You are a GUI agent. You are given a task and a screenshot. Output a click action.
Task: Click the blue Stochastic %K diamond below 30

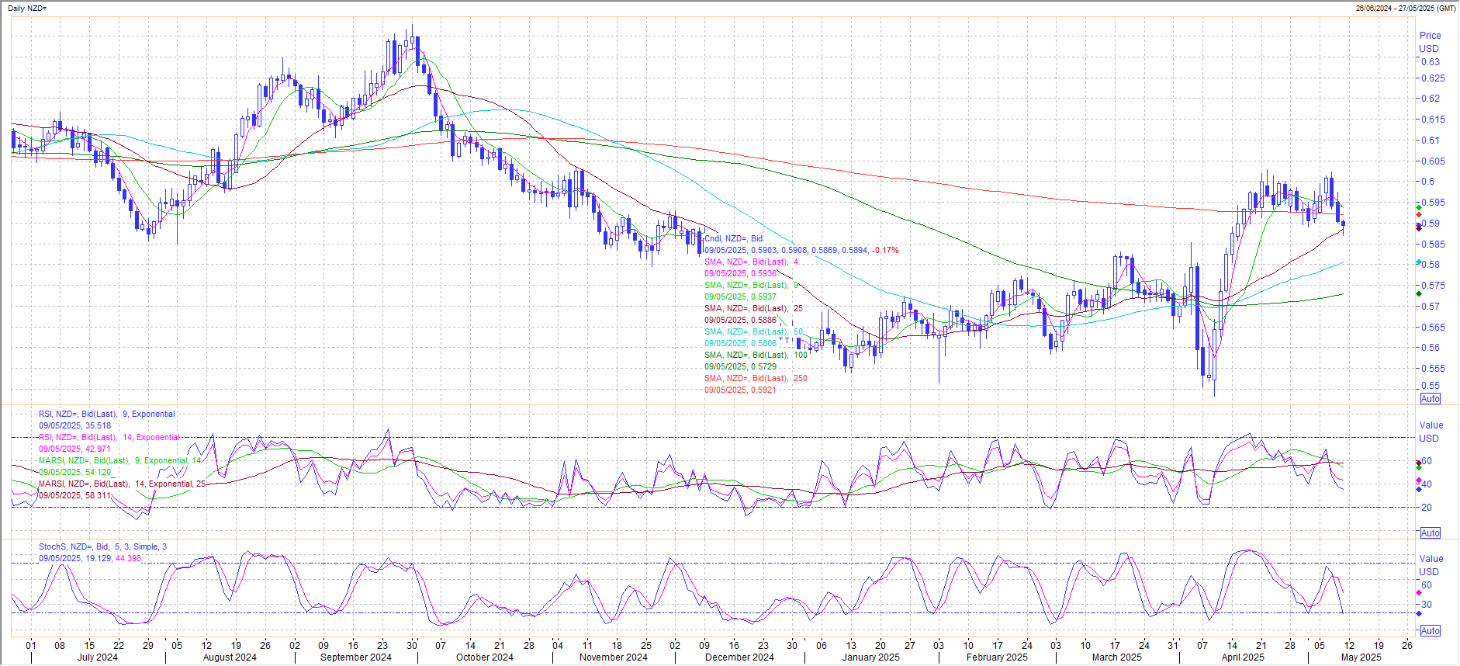click(1419, 613)
